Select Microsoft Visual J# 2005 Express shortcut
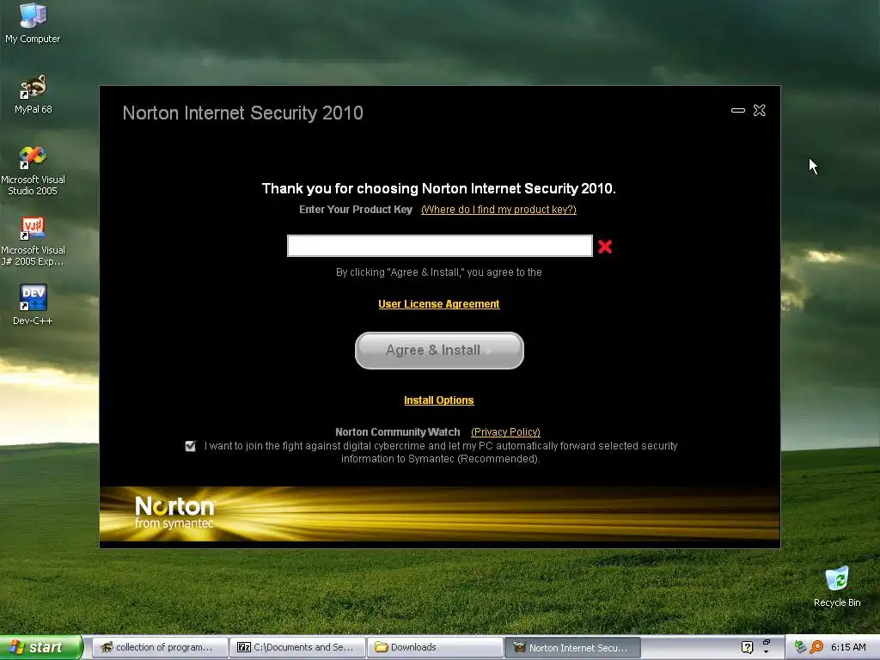 33,241
